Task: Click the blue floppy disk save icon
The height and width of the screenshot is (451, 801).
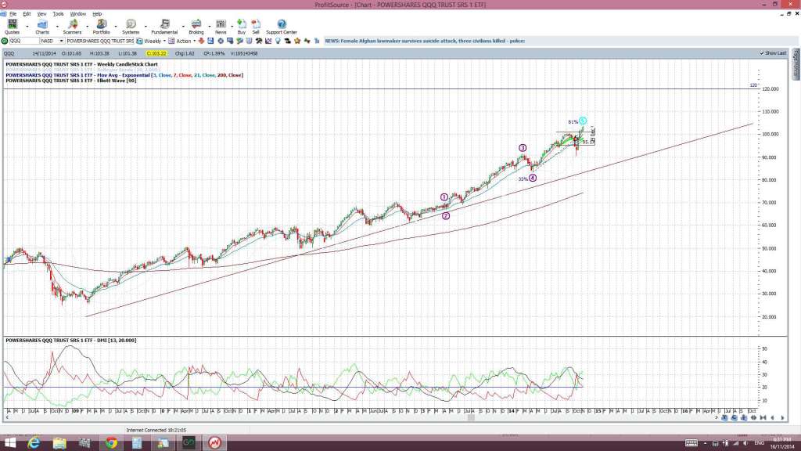Action: (x=210, y=41)
